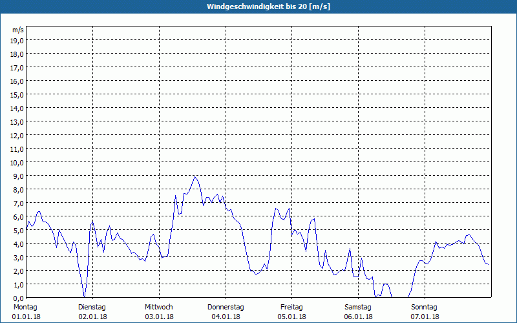Select the 'Freitag' day label
The image size is (517, 323).
[292, 307]
